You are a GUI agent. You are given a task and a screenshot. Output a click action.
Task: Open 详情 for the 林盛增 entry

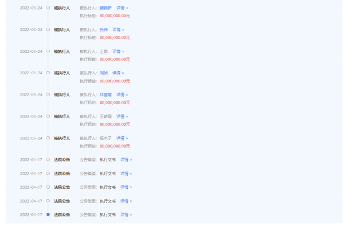coord(122,95)
